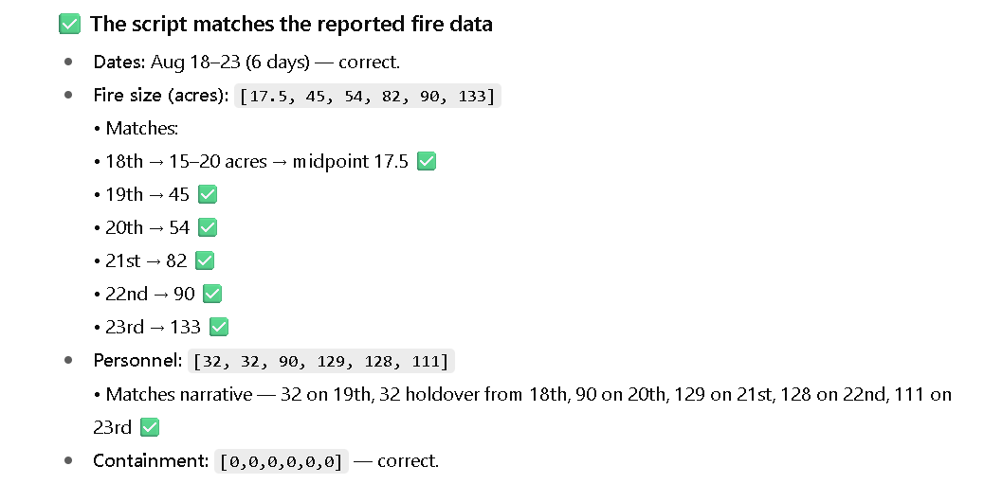Click the 'Fire size (acres):' label
Screen dimensions: 984x502
161,96
